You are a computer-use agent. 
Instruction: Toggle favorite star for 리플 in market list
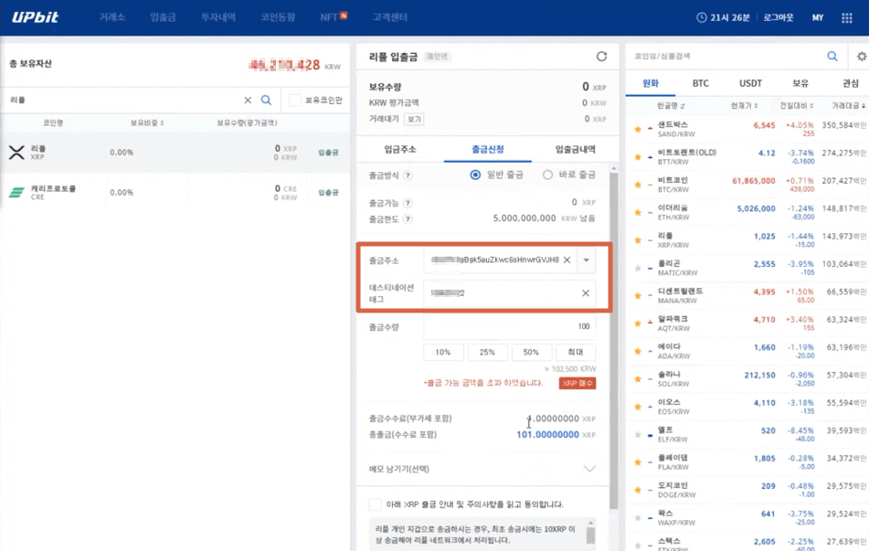[x=638, y=240]
